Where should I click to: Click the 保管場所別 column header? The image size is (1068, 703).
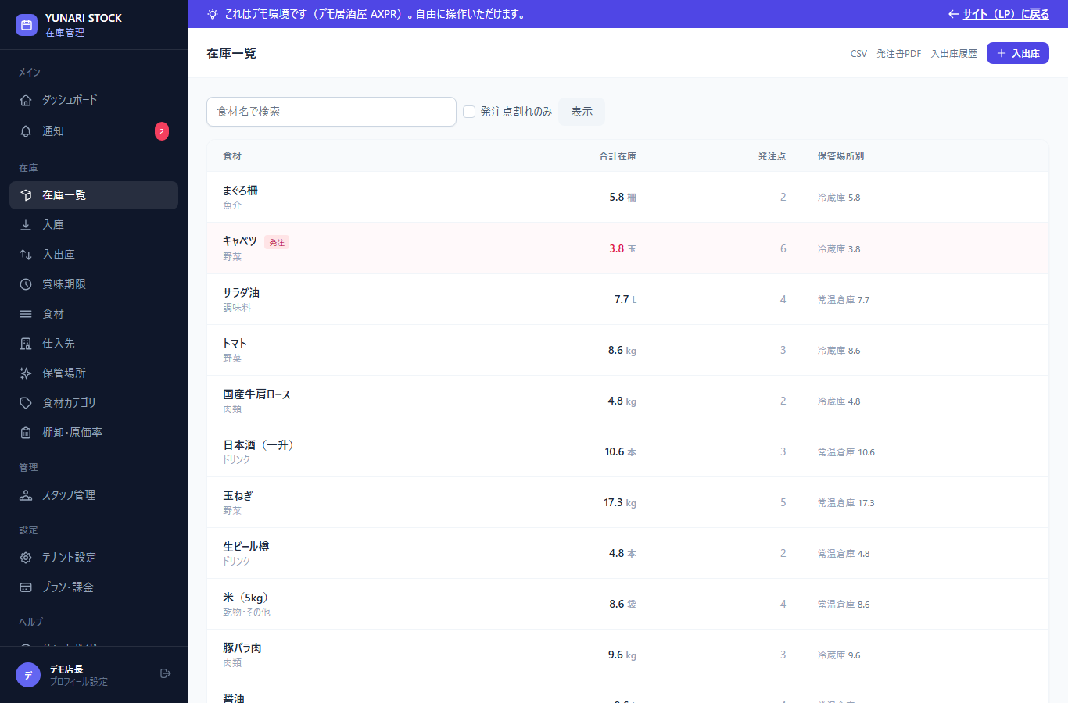click(840, 156)
